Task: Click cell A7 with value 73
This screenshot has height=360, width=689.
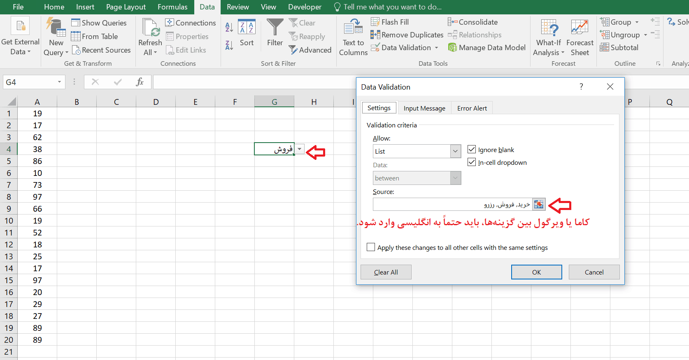Action: (x=37, y=185)
